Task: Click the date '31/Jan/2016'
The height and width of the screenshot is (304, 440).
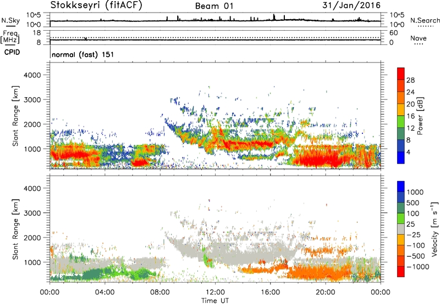Action: (x=351, y=5)
